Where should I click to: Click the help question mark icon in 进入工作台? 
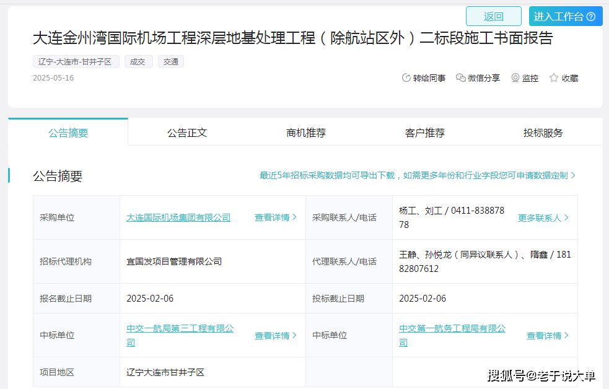pyautogui.click(x=591, y=17)
